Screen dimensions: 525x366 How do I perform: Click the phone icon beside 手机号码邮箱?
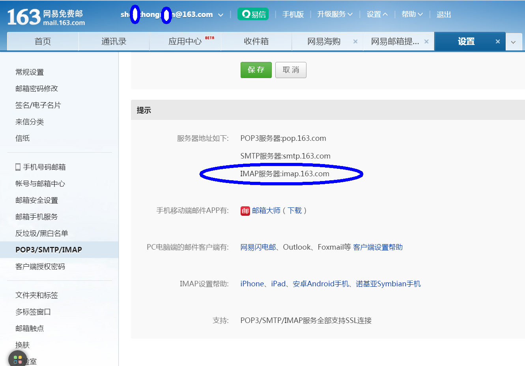point(18,167)
